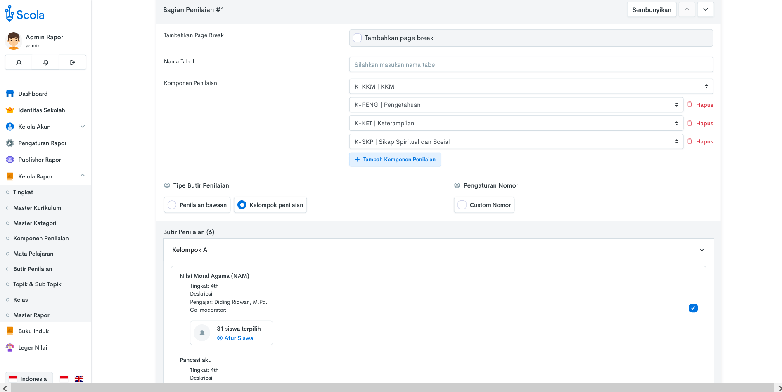This screenshot has height=392, width=782.
Task: Click the Atur Siswa link
Action: [238, 338]
